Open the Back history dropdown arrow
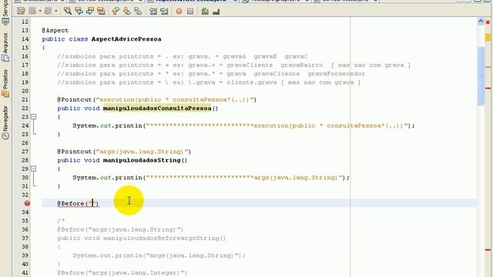Screen dimensions: 493x277 click(40, 12)
